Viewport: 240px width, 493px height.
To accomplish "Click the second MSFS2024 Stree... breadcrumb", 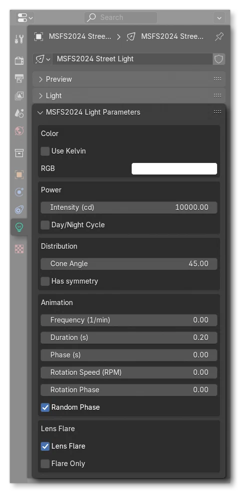I will [x=172, y=36].
